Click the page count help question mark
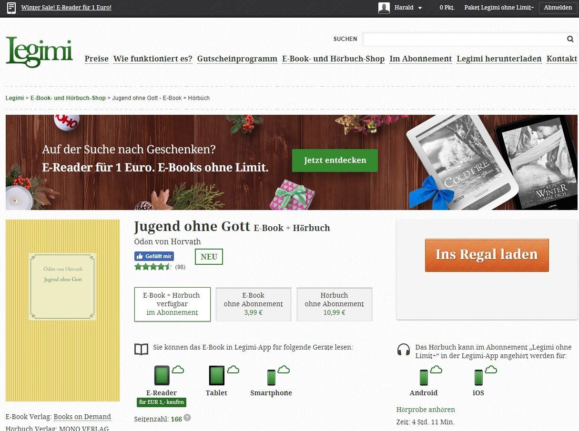 187,418
